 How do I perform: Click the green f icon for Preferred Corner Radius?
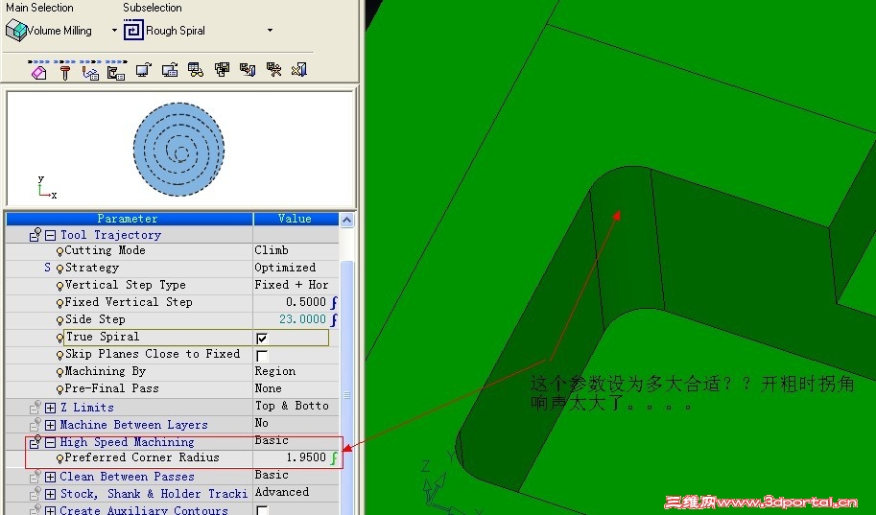click(x=334, y=458)
